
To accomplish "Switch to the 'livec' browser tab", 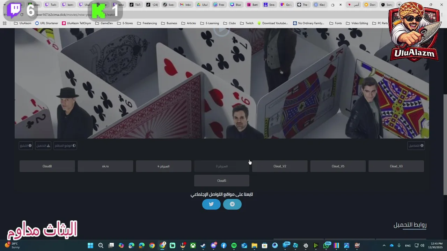I will [169, 5].
